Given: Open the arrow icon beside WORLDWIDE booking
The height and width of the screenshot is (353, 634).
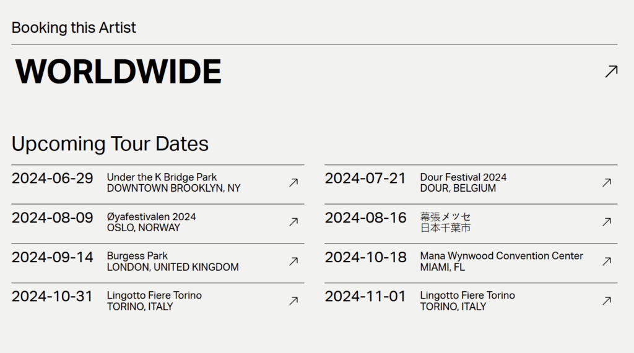Looking at the screenshot, I should click(x=611, y=72).
